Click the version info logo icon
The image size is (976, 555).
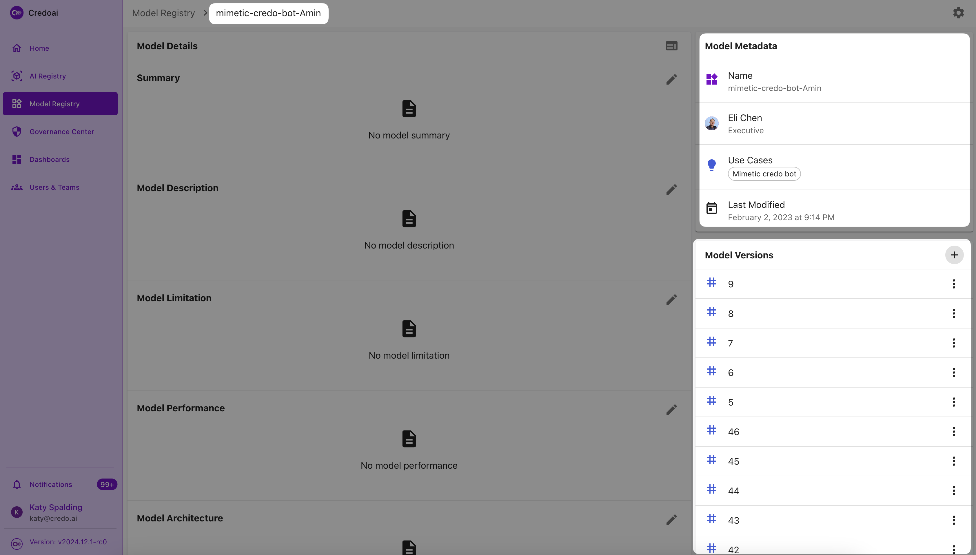click(17, 544)
